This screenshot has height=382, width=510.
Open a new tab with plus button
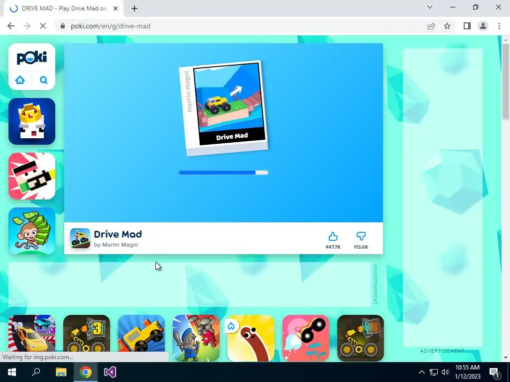134,8
